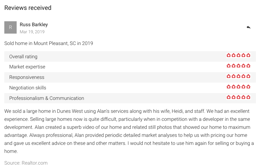Click Russ Barkley's gray avatar
This screenshot has width=259, height=168.
10,27
